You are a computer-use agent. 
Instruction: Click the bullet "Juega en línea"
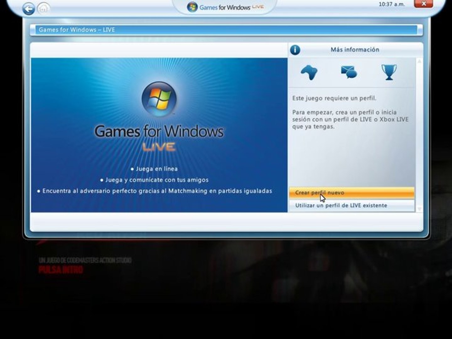(154, 169)
